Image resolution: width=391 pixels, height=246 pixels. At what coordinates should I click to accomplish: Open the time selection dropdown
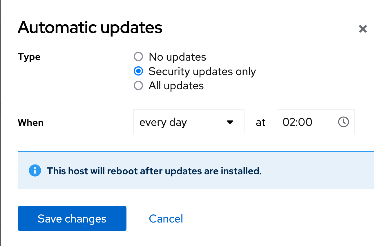[316, 122]
